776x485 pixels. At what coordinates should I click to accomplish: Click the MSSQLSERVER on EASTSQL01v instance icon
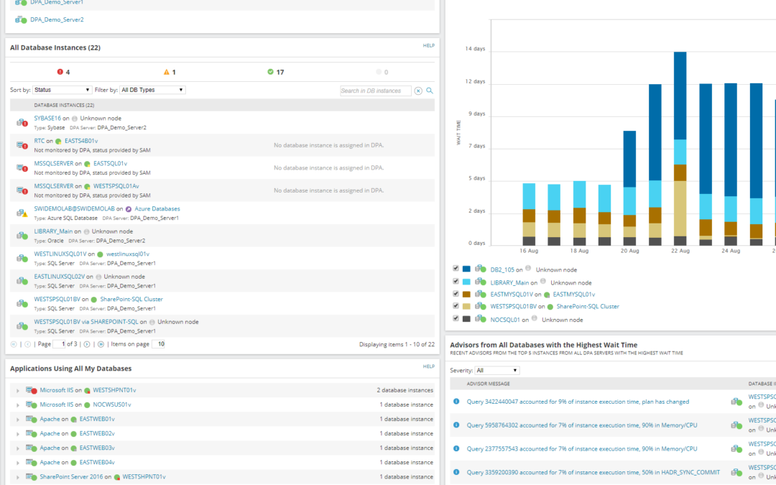(x=22, y=167)
